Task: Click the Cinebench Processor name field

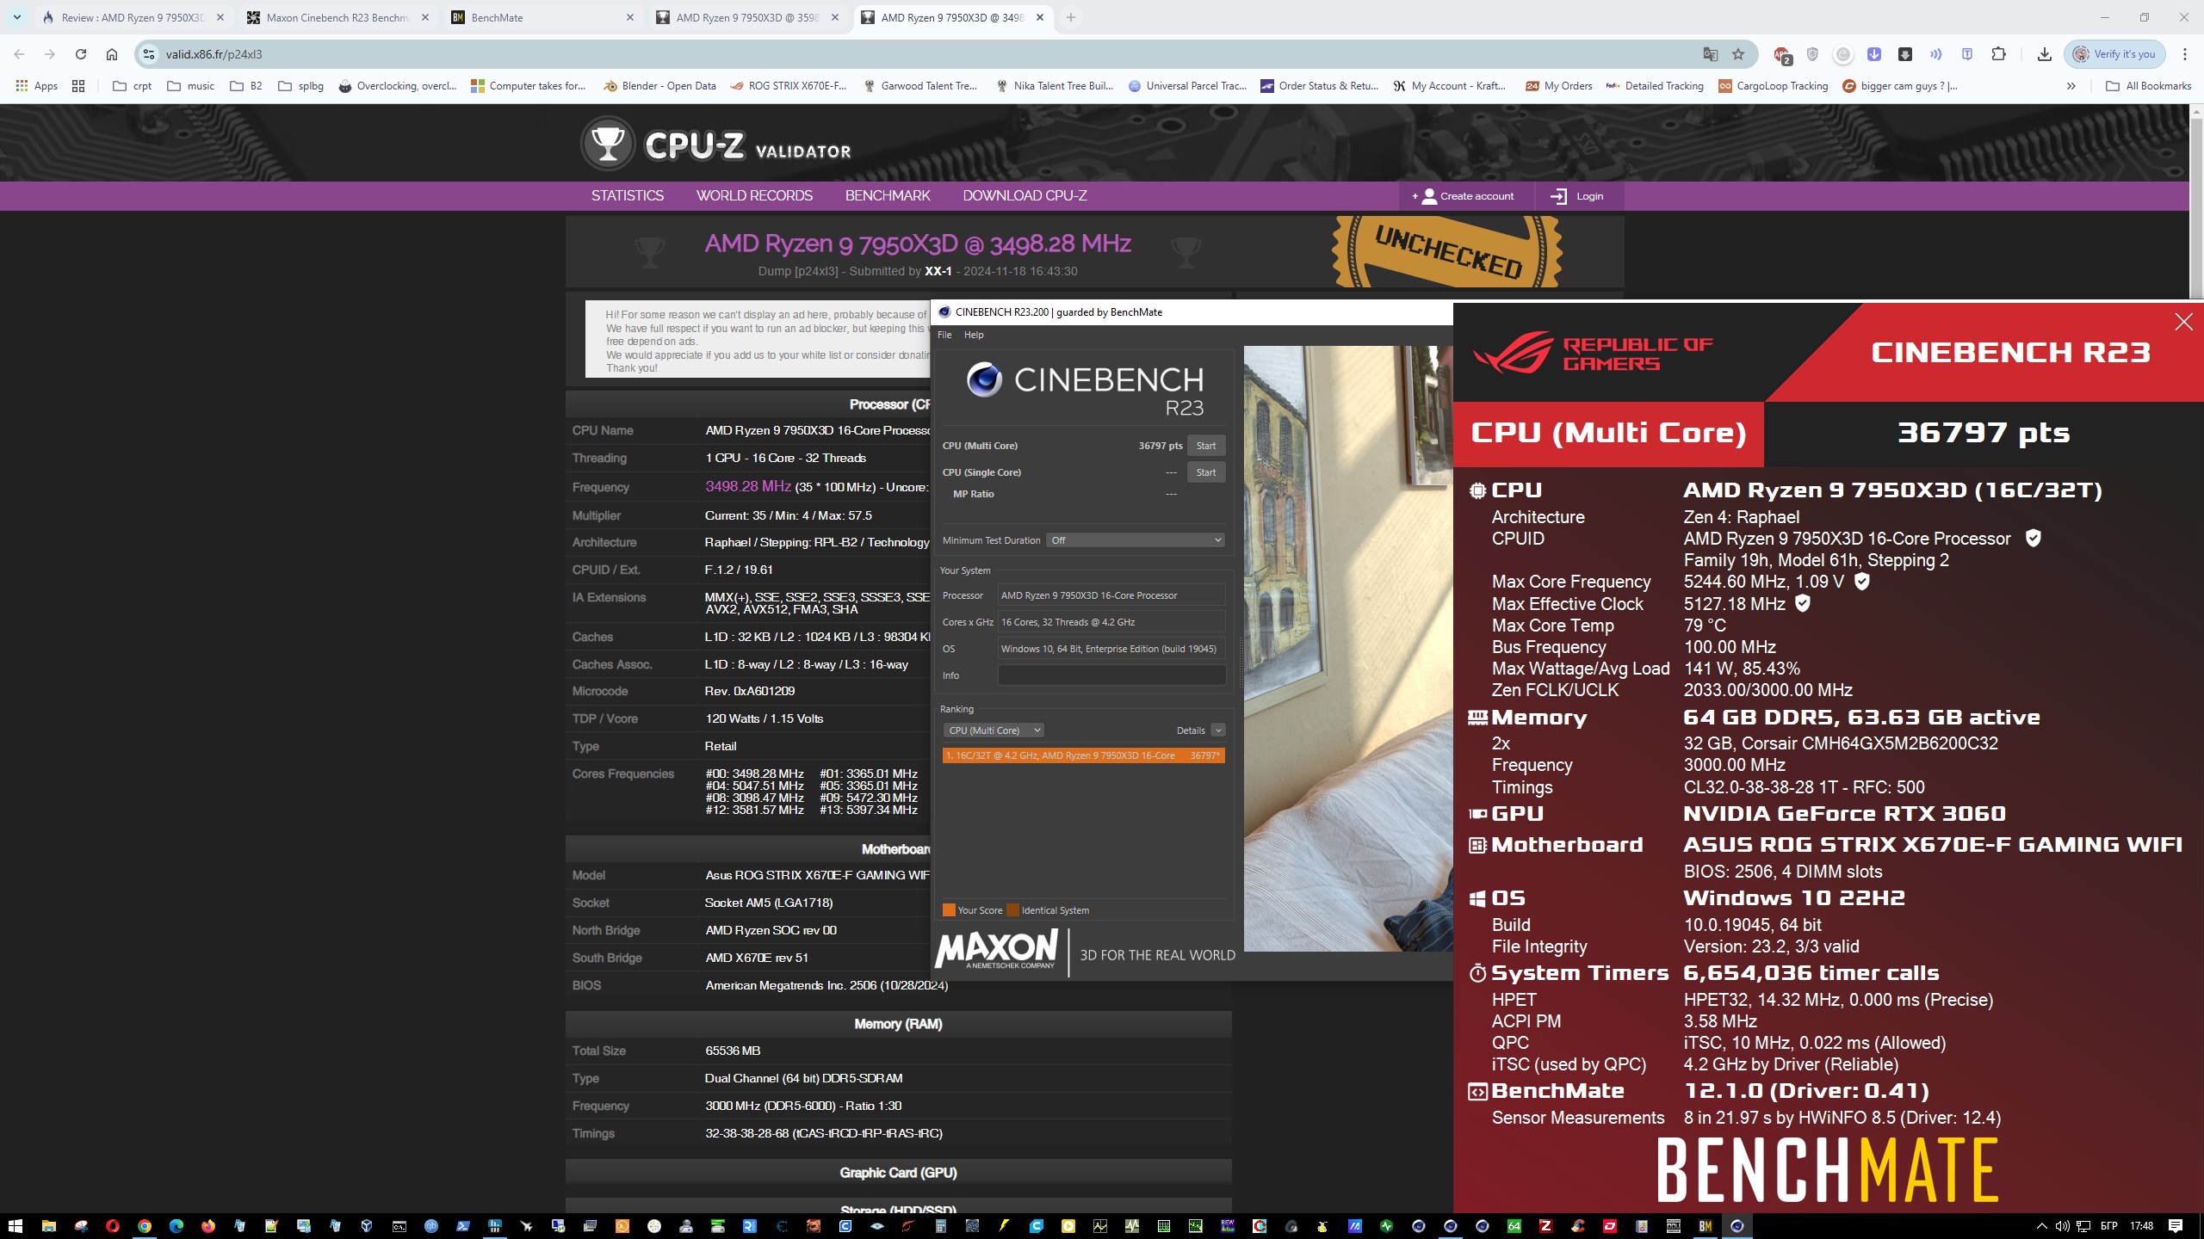Action: coord(1111,595)
